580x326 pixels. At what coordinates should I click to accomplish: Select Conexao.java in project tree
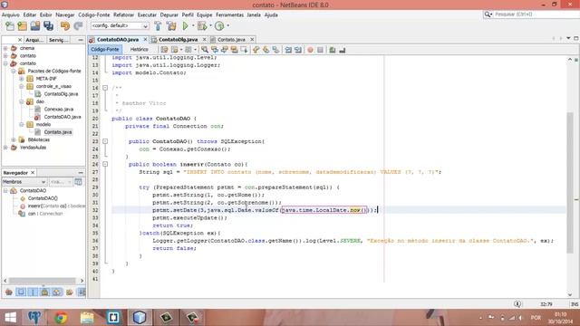point(58,109)
